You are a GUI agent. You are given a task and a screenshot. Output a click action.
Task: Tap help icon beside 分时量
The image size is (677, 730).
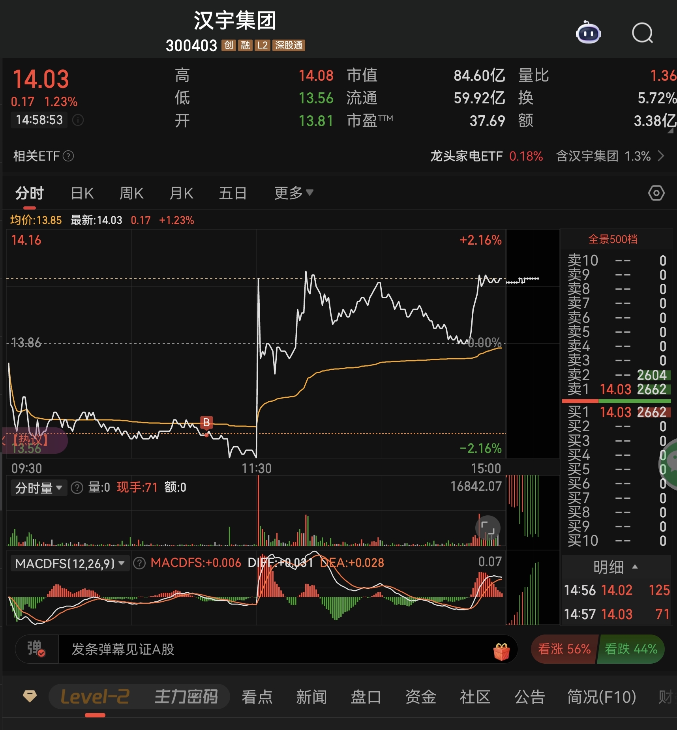pyautogui.click(x=77, y=488)
